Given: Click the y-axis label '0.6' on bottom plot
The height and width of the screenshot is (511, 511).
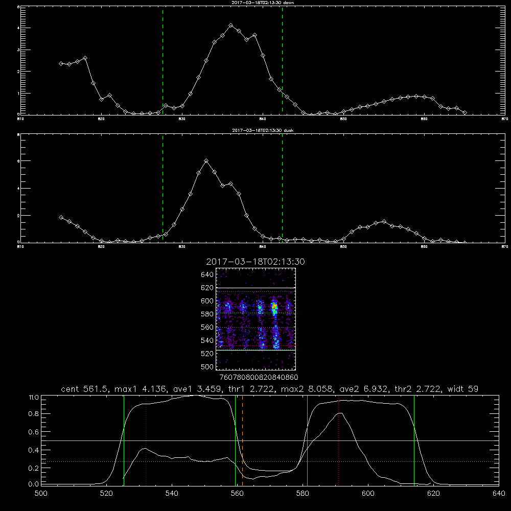Looking at the screenshot, I should tap(34, 432).
